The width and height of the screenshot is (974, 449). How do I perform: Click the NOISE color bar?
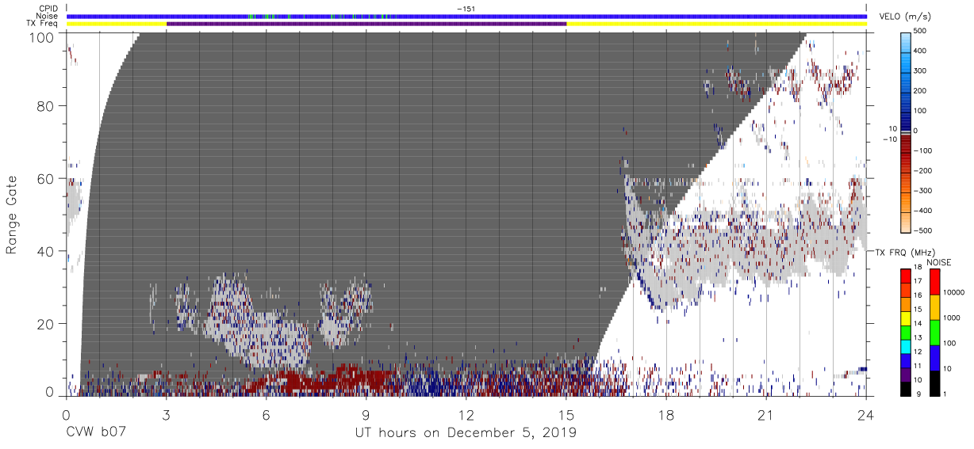click(x=934, y=333)
